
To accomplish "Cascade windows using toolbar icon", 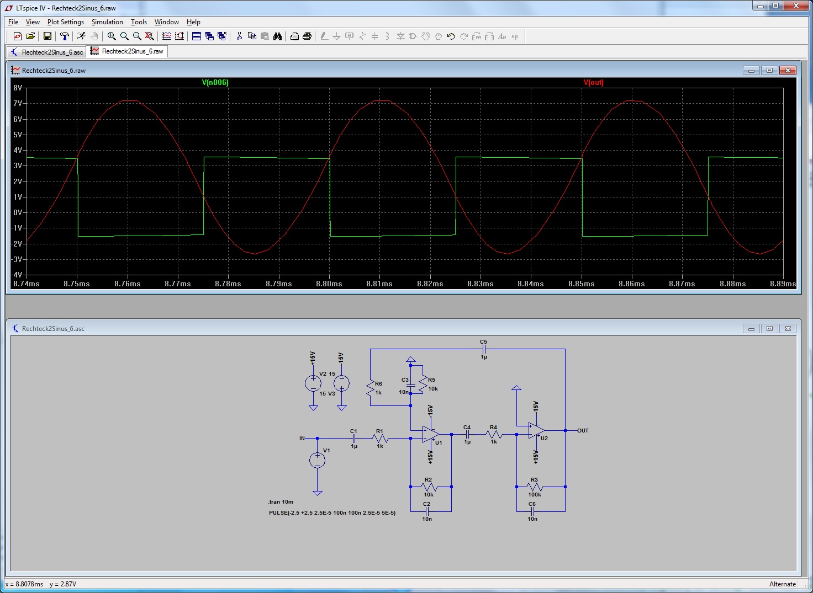I will (209, 36).
